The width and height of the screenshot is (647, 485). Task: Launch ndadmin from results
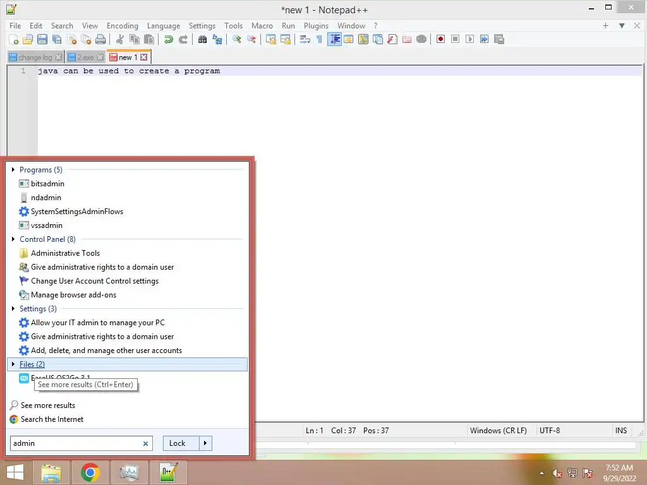click(45, 198)
